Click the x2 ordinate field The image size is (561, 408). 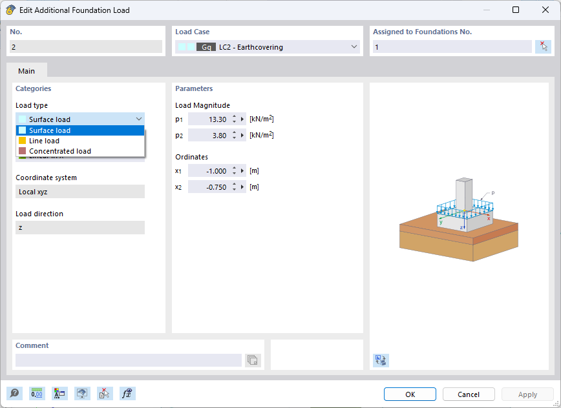point(209,187)
